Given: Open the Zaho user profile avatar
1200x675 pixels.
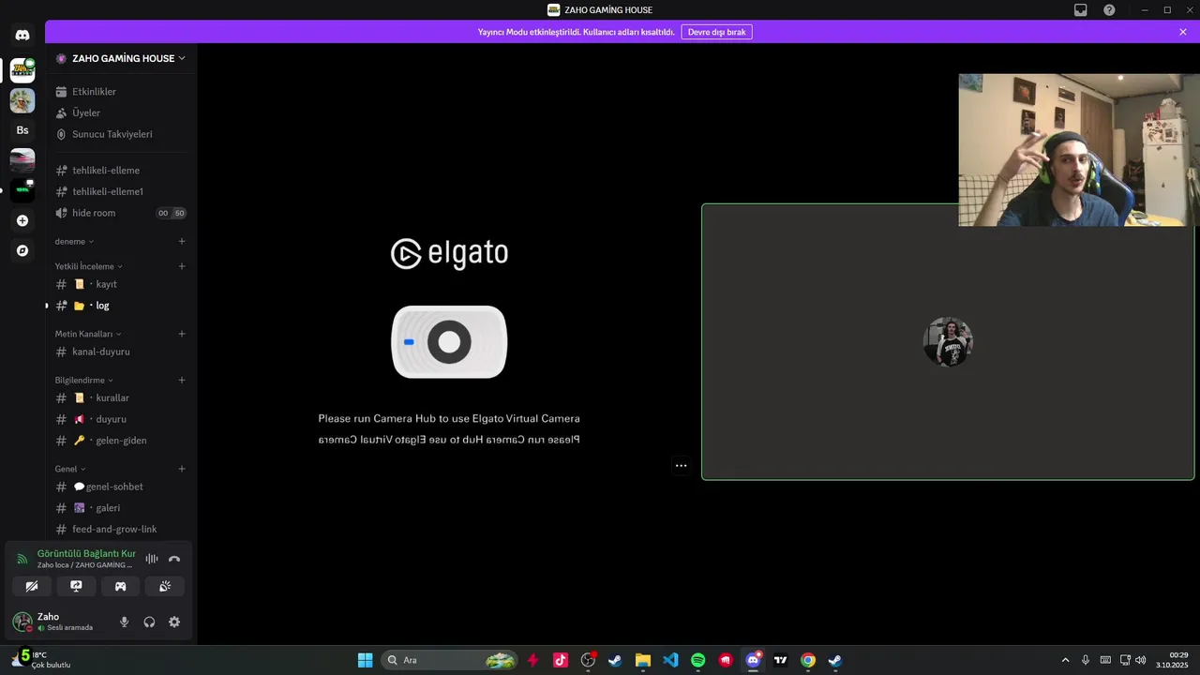Looking at the screenshot, I should 22,622.
